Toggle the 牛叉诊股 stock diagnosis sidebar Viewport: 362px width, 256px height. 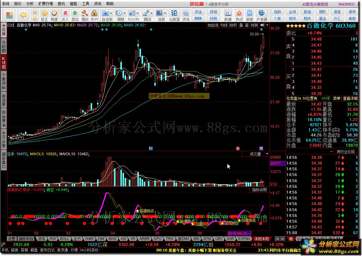[x=4, y=139]
